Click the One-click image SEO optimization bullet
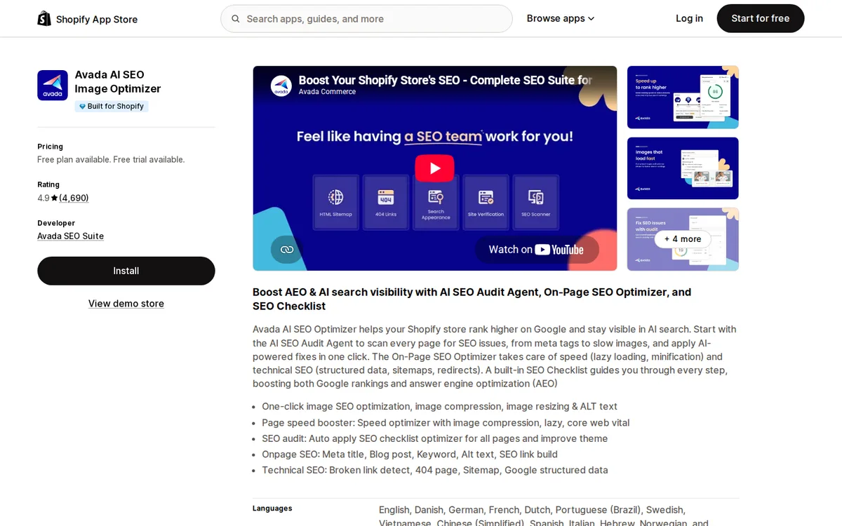842x526 pixels. coord(440,407)
